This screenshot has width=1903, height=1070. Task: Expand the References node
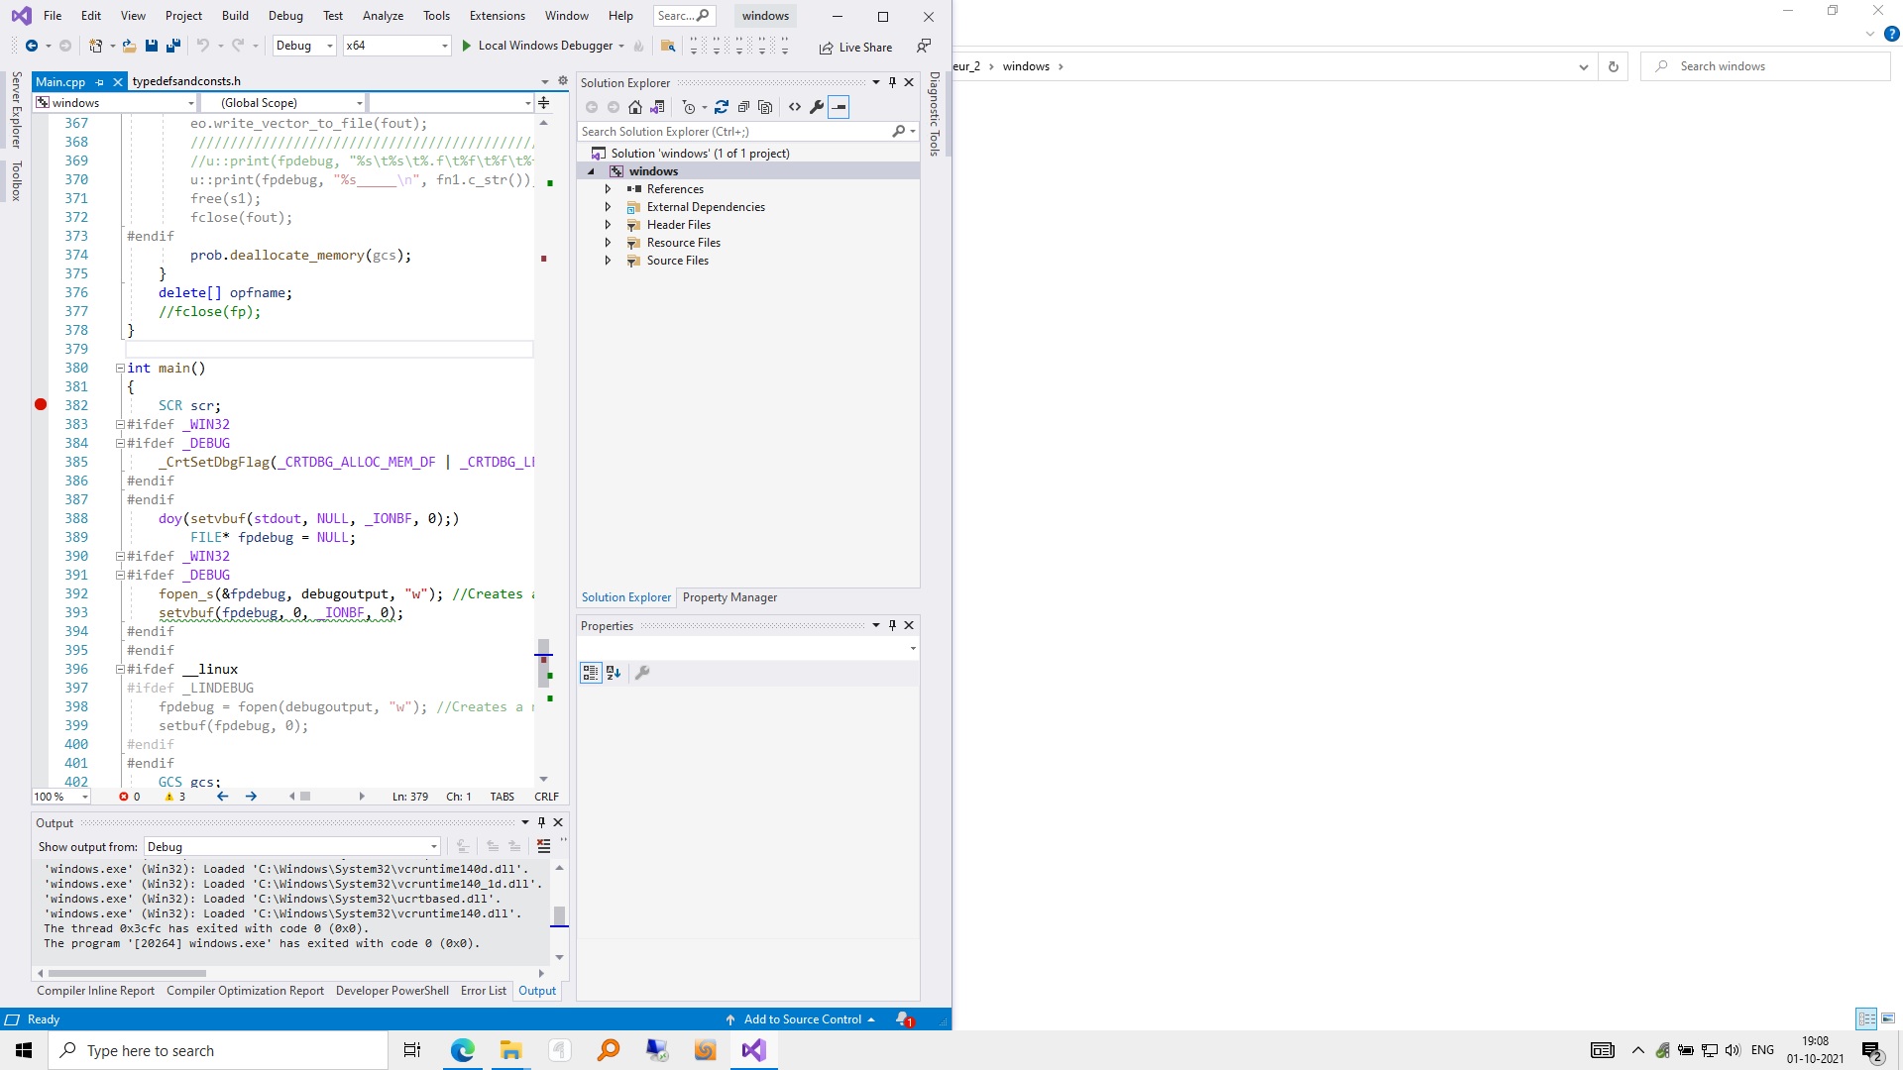tap(608, 189)
